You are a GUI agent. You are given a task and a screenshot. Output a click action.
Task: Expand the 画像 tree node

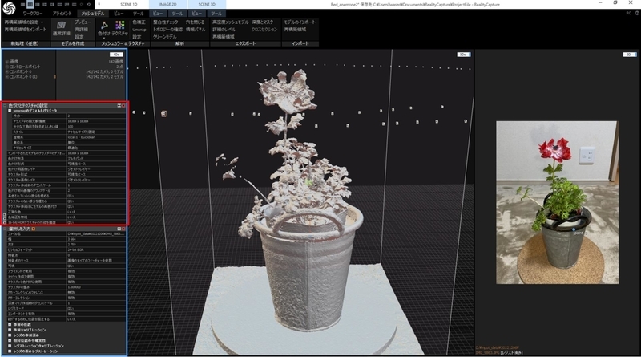point(7,62)
